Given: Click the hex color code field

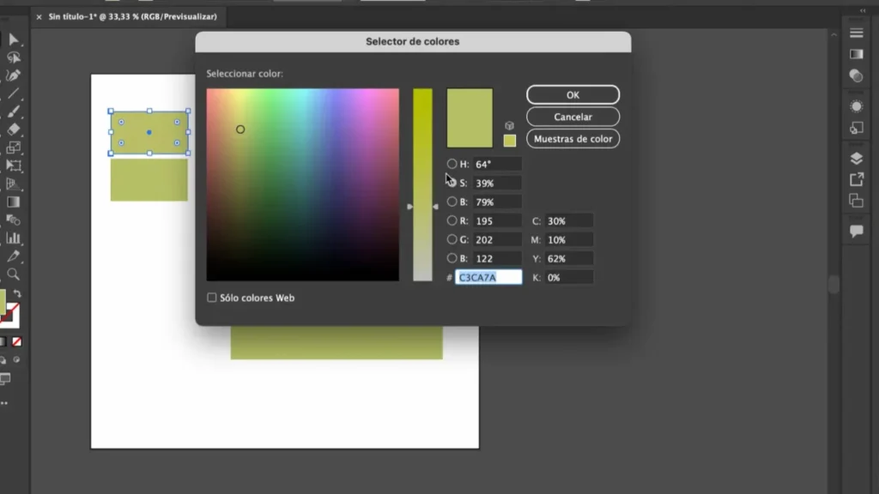Looking at the screenshot, I should [488, 277].
